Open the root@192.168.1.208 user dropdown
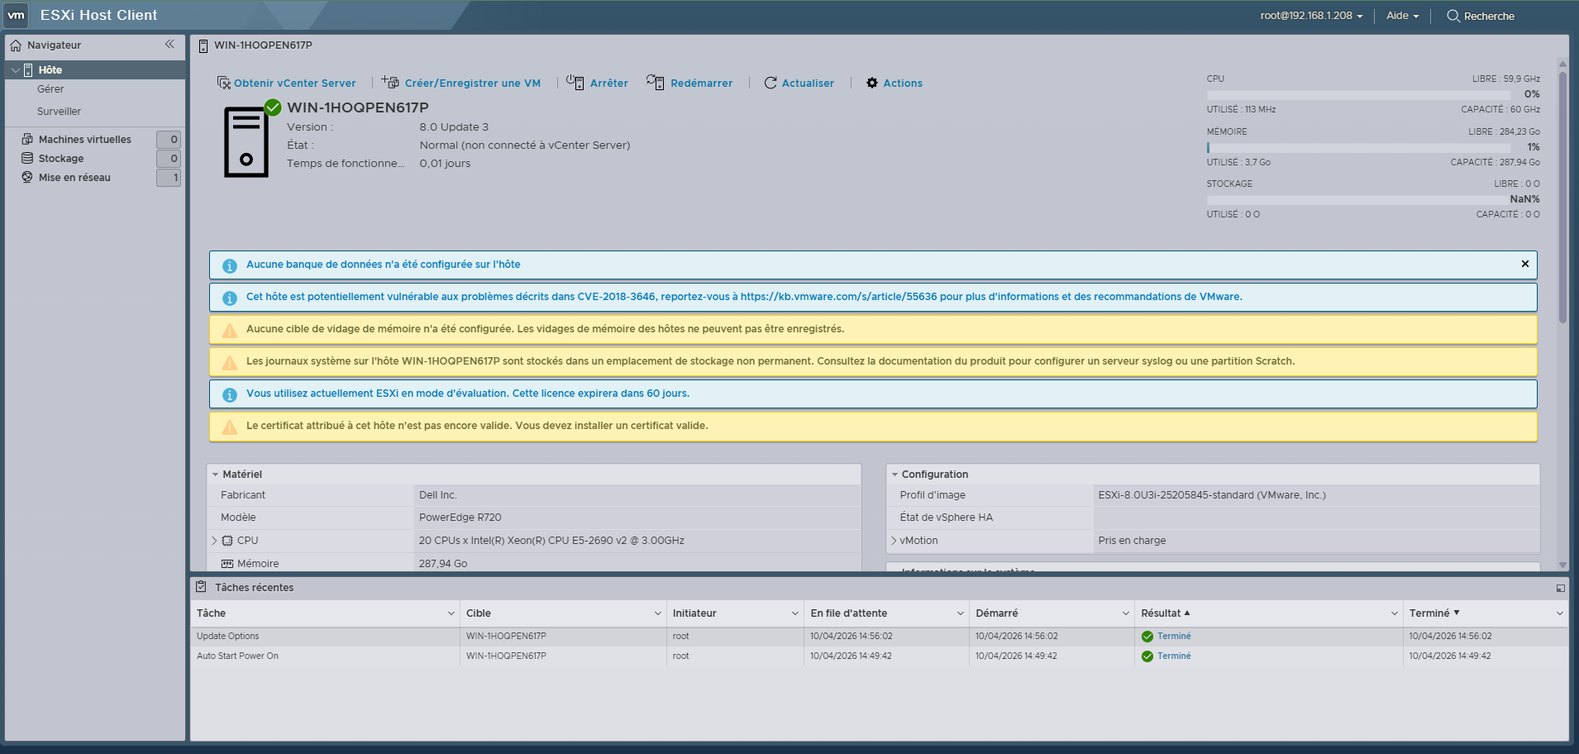Image resolution: width=1579 pixels, height=754 pixels. 1311,16
